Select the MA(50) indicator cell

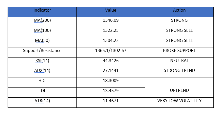pos(42,42)
